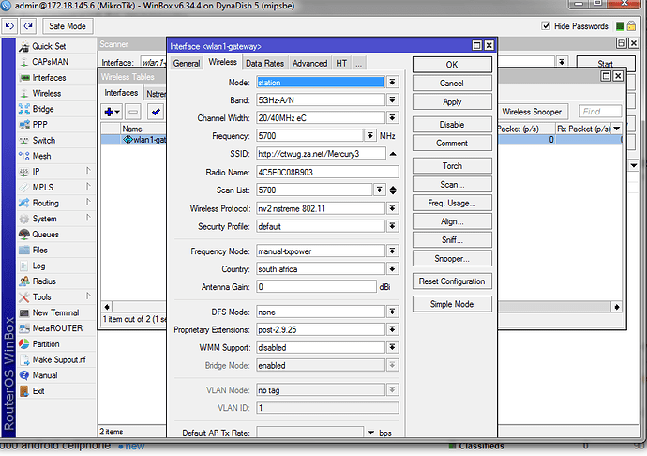Viewport: 647px width, 456px height.
Task: Open the Country dropdown
Action: [392, 268]
